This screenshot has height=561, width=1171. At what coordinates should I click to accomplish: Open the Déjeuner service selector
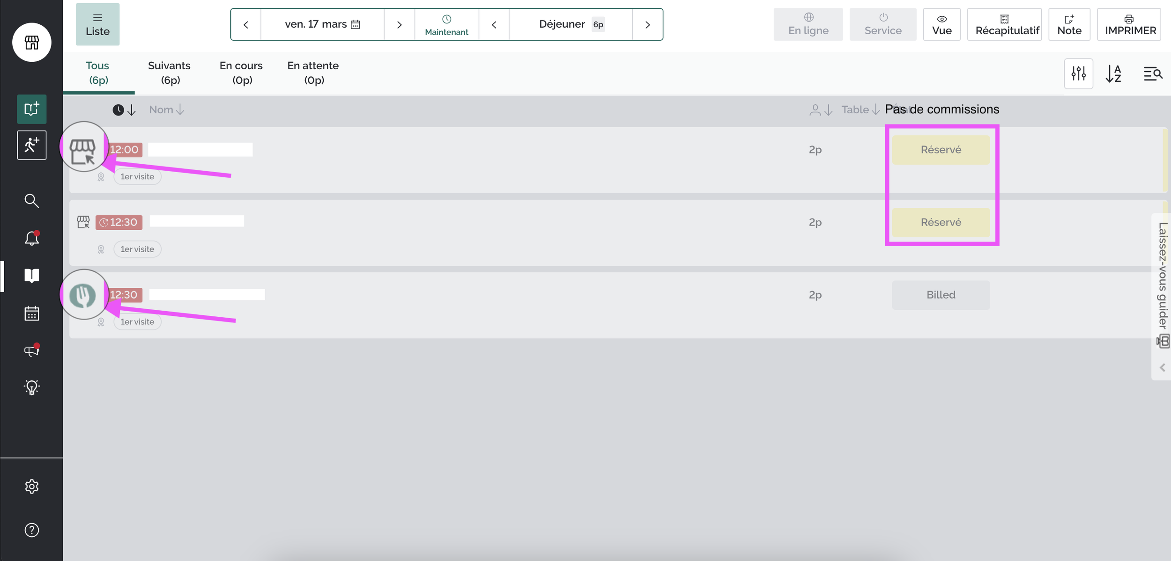coord(571,24)
